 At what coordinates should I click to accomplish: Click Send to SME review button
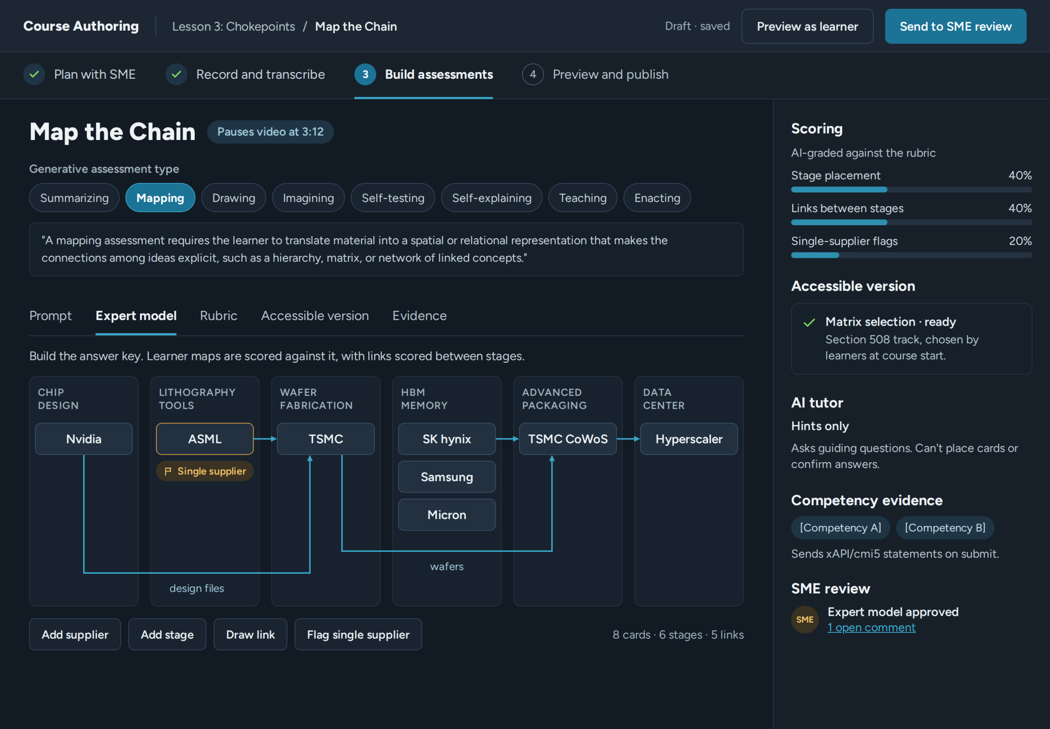[955, 27]
